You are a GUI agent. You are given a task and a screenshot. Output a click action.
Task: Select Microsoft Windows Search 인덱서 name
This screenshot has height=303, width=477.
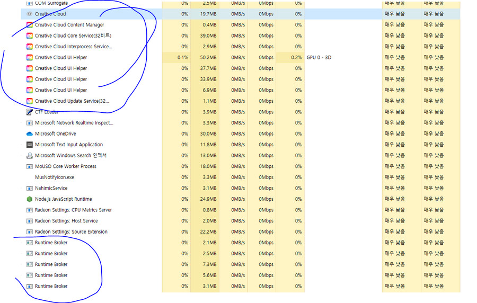coord(70,156)
